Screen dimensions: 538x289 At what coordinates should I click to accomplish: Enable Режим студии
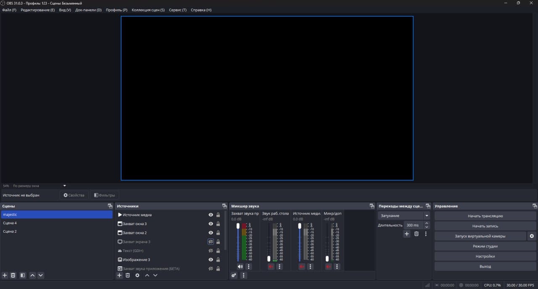tap(485, 246)
